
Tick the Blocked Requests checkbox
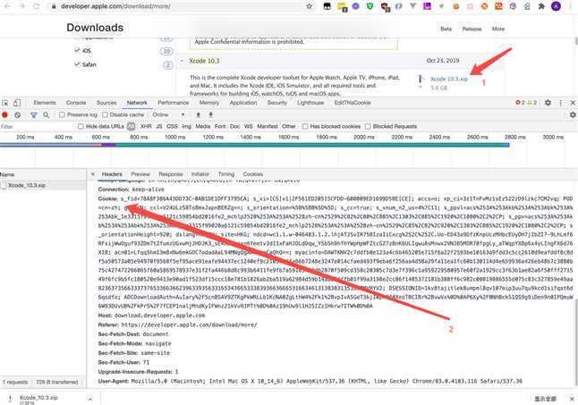368,126
